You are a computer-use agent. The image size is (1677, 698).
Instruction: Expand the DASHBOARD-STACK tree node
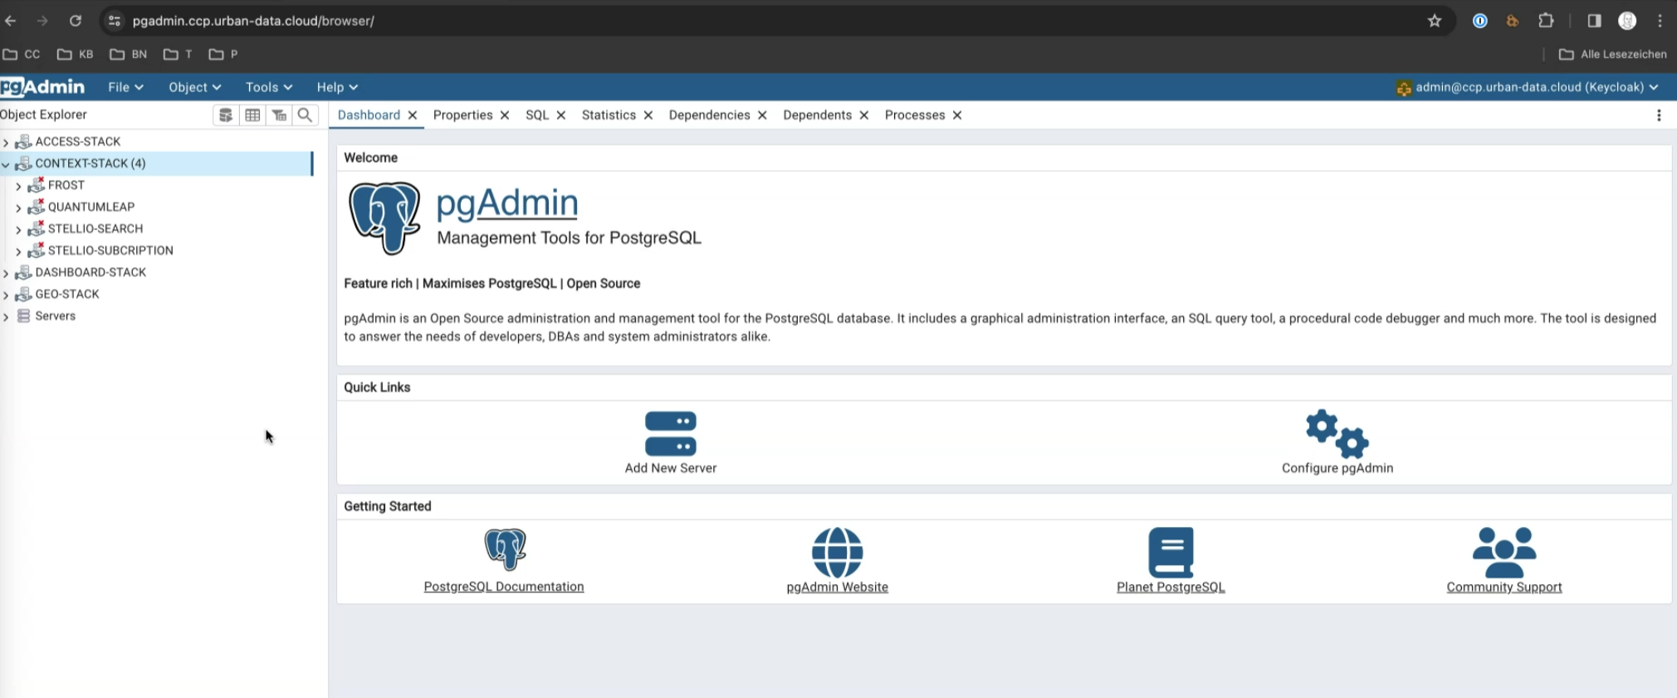[x=6, y=272]
